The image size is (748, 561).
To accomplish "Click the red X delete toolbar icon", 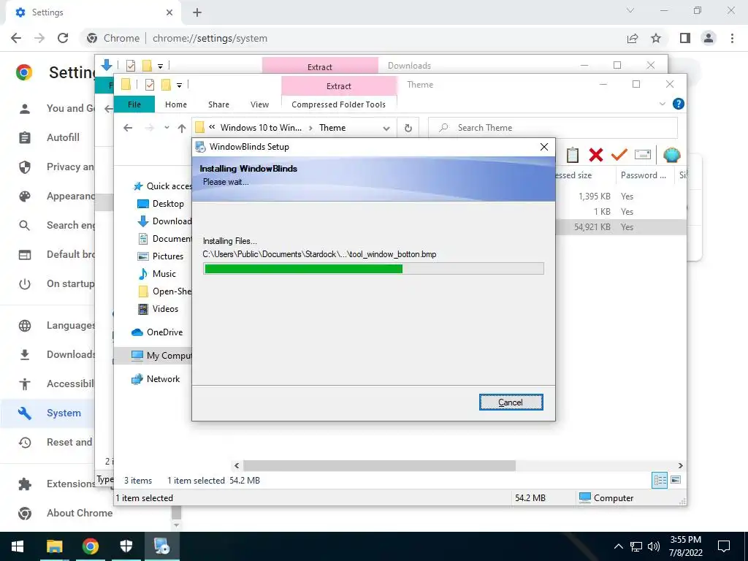I will pyautogui.click(x=596, y=155).
